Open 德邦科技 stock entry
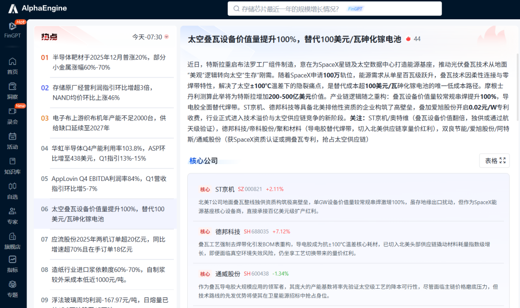This screenshot has height=308, width=520. point(227,231)
